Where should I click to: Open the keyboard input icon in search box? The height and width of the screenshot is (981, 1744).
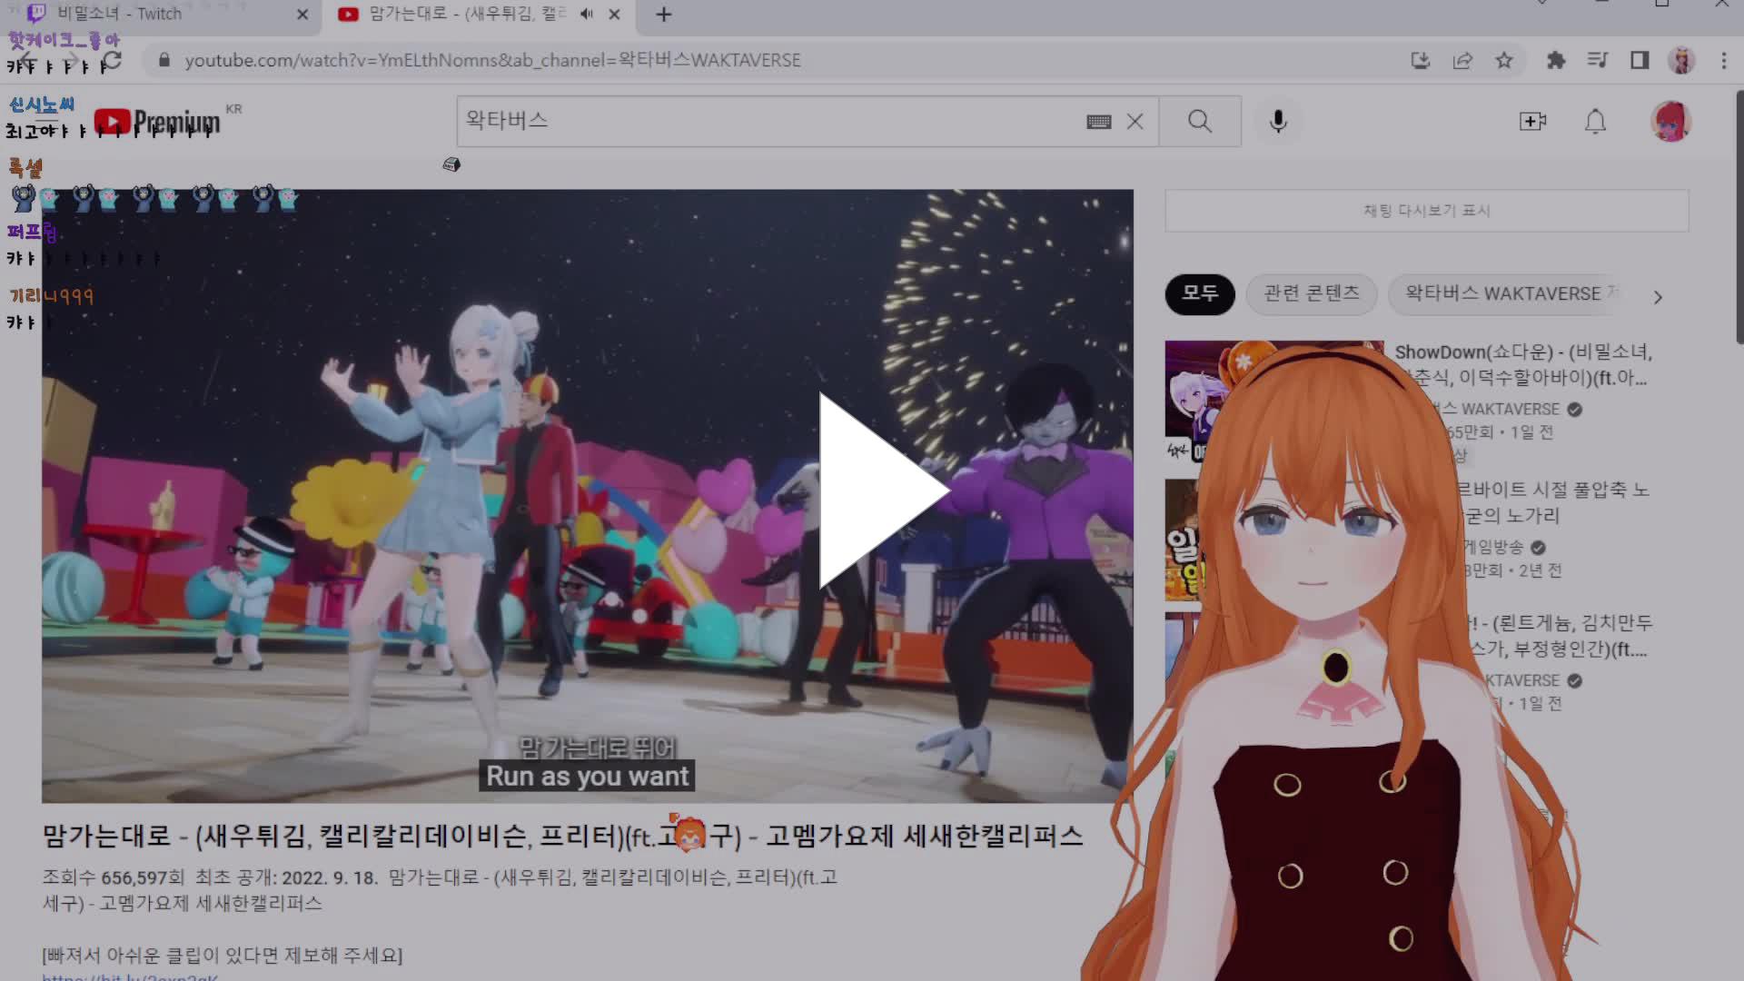1099,121
